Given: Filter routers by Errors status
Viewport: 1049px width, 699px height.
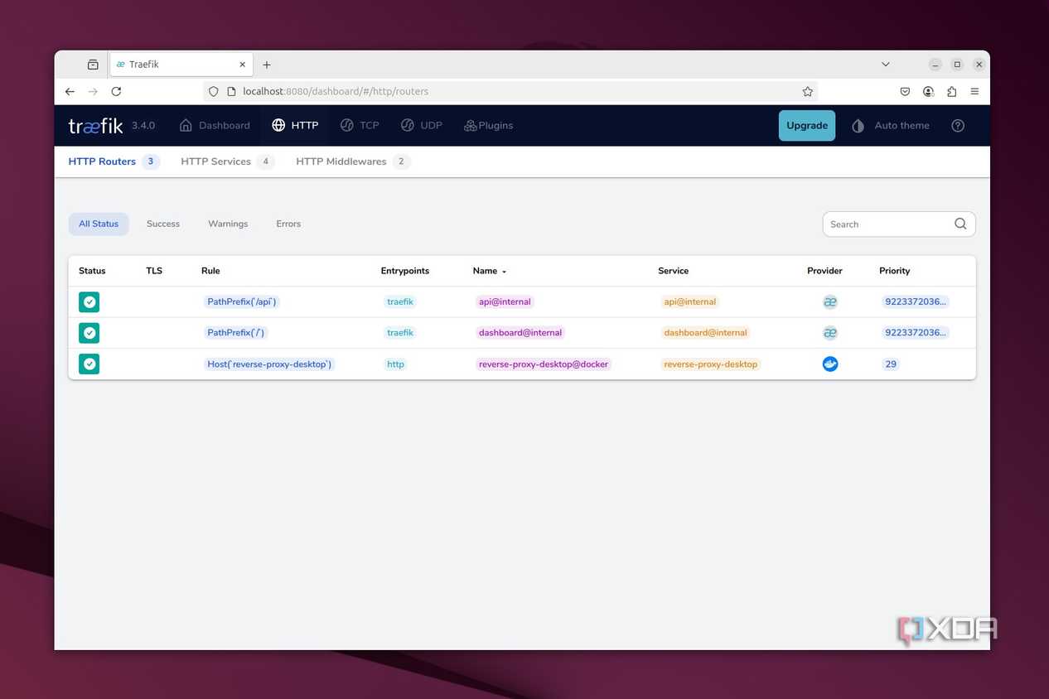Looking at the screenshot, I should 288,224.
